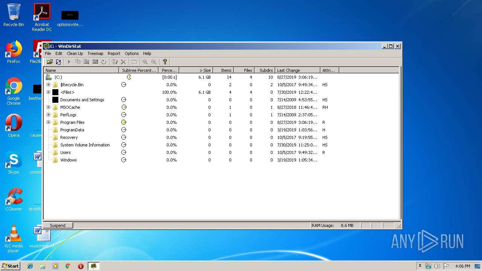Click the Windows Explorer taskbar icon
The image size is (482, 271).
(x=43, y=266)
